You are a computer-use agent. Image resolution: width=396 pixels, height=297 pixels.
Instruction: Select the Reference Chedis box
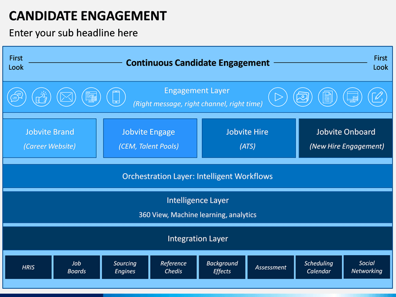(x=173, y=267)
